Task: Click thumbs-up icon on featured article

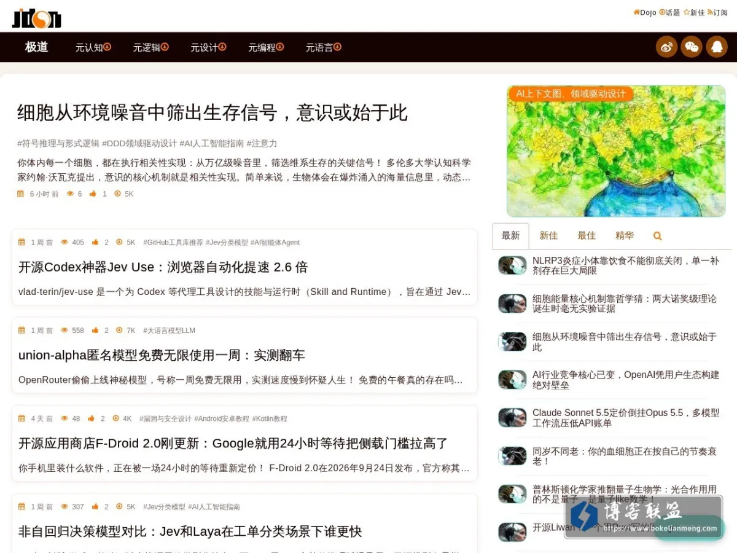Action: point(93,194)
